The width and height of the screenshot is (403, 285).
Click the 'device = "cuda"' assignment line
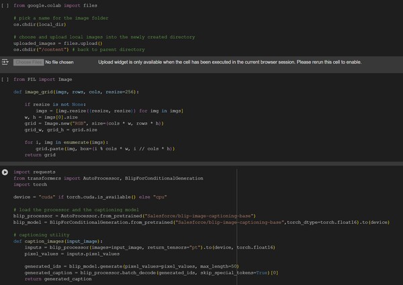[x=89, y=197]
